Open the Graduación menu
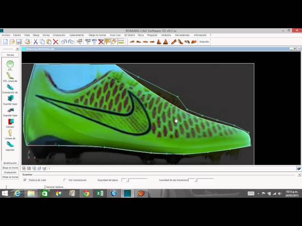The width and height of the screenshot is (302, 226). [x=59, y=35]
